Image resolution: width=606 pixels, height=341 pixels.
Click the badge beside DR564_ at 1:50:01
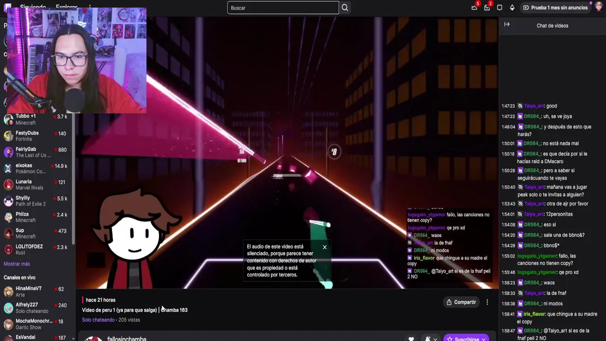click(x=520, y=144)
